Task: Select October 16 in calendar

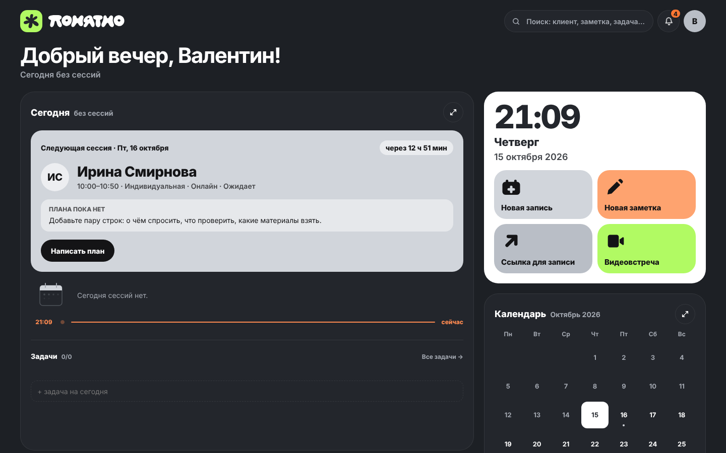Action: [x=624, y=415]
